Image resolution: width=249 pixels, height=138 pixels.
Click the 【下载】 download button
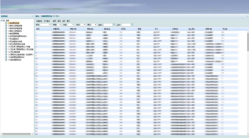[46, 21]
